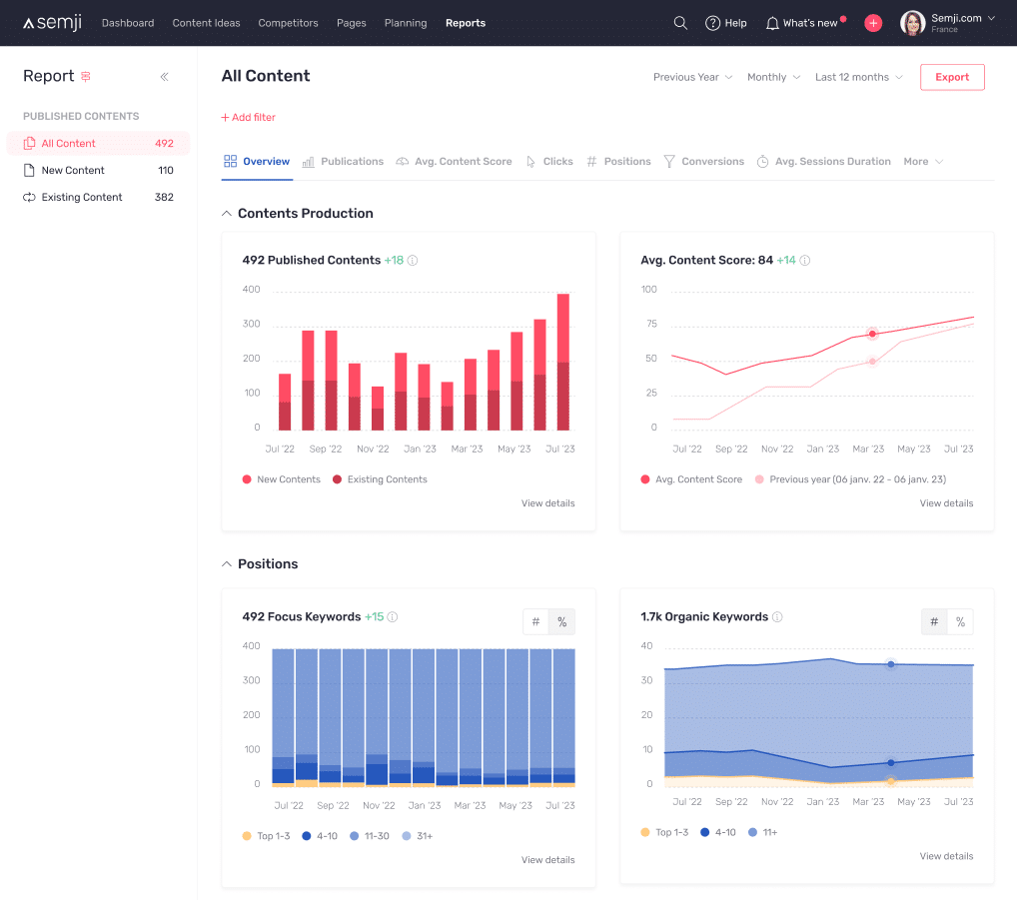
Task: Open Competitors in top navigation
Action: click(288, 23)
